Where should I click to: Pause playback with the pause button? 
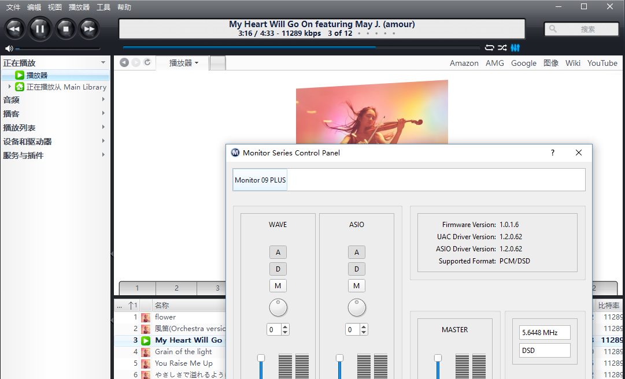pyautogui.click(x=40, y=28)
